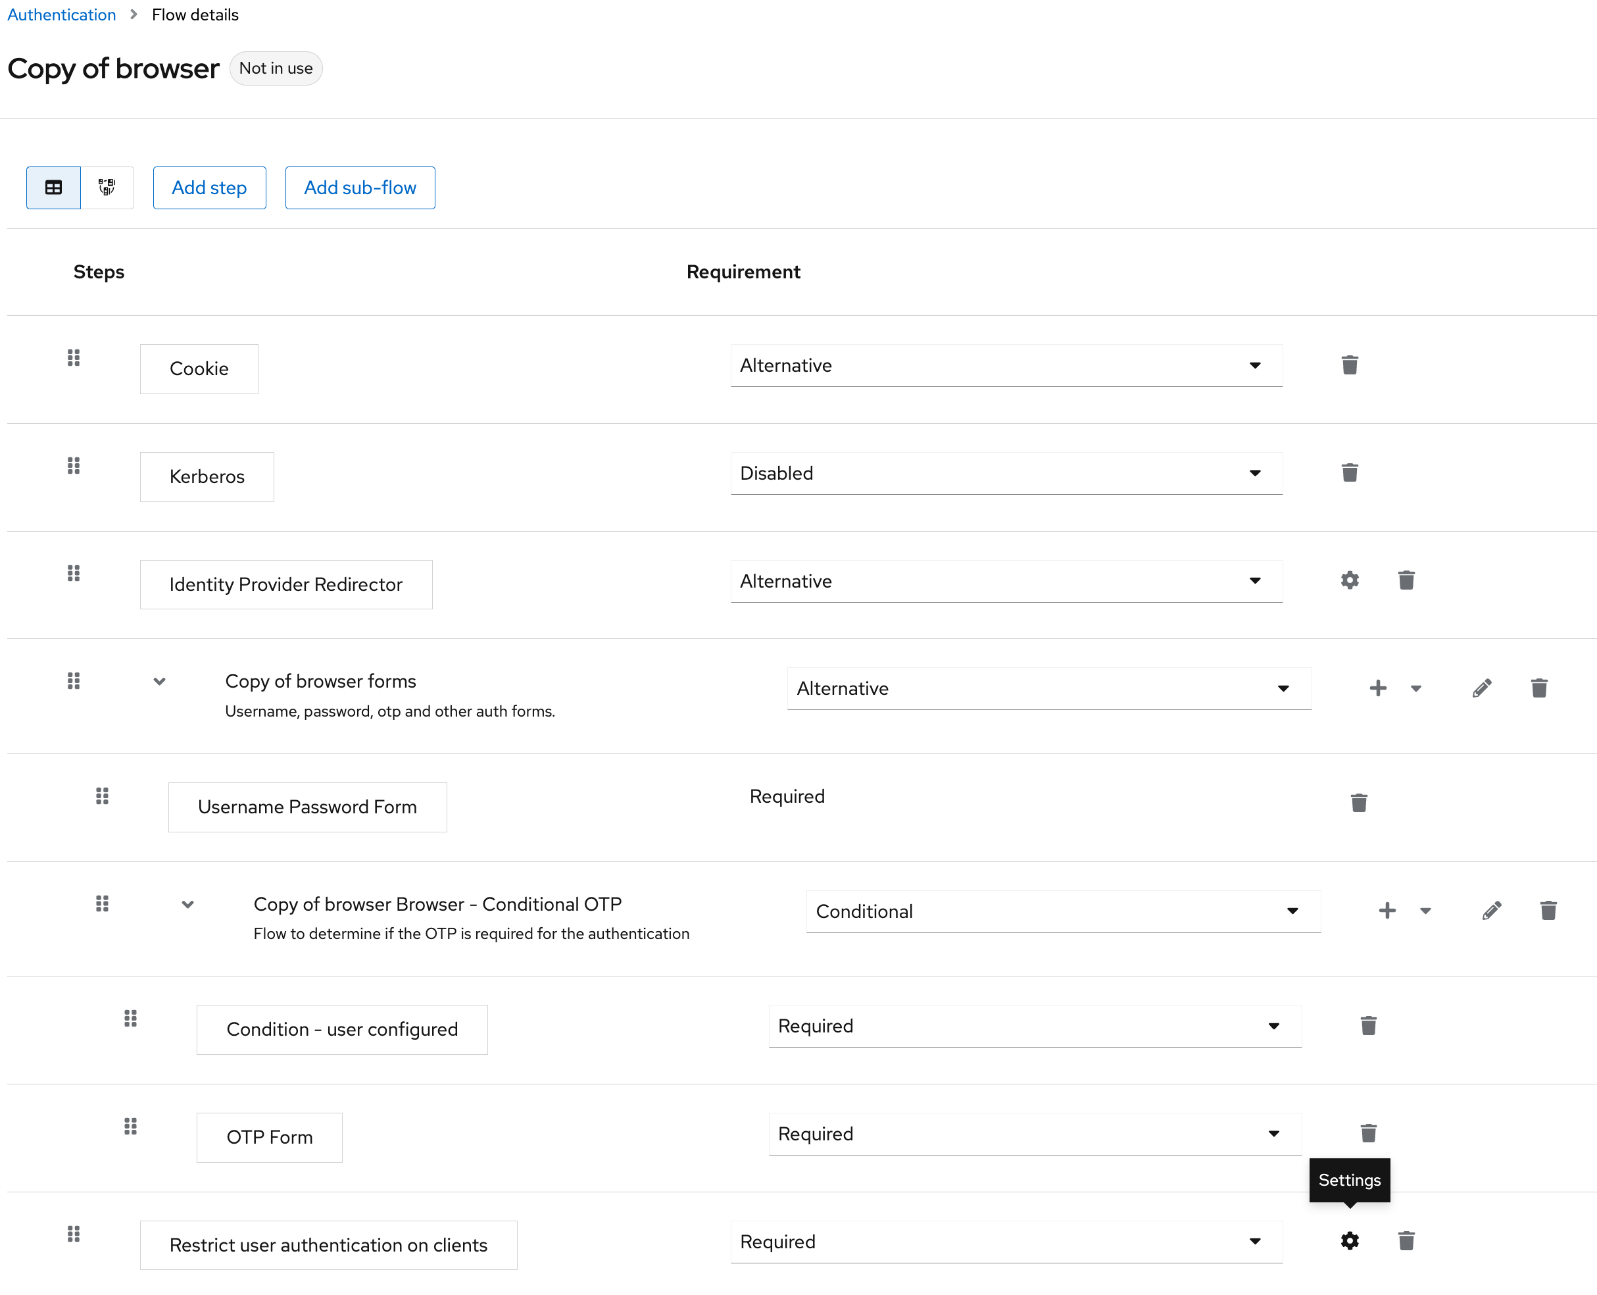Image resolution: width=1597 pixels, height=1295 pixels.
Task: Grab drag handle of OTP Form row
Action: (130, 1126)
